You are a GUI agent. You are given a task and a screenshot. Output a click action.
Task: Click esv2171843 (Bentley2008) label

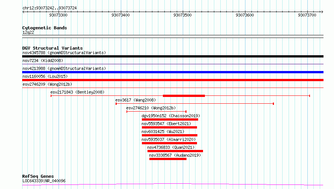(x=77, y=92)
